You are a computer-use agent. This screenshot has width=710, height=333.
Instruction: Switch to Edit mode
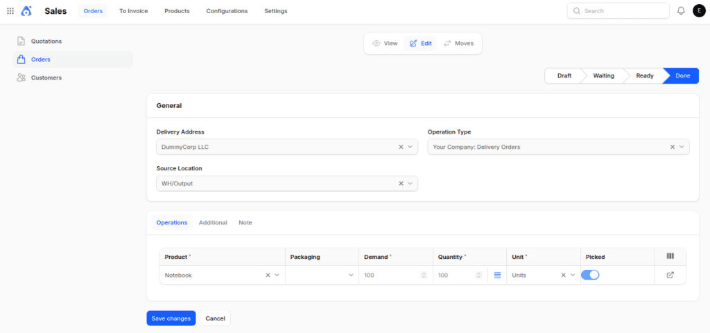420,44
